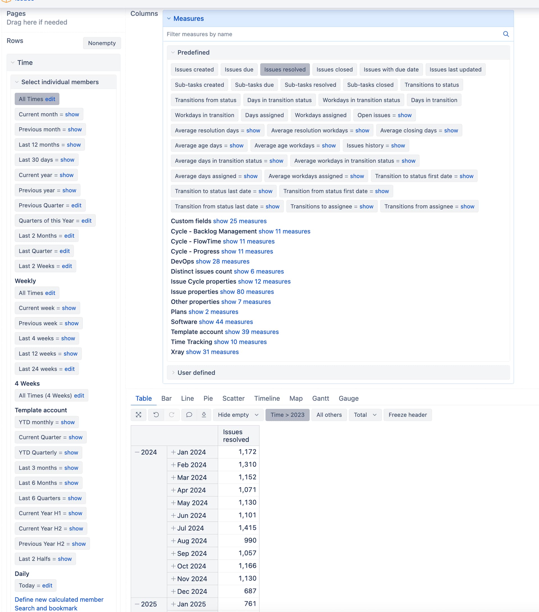Switch to the Bar chart tab
Image resolution: width=539 pixels, height=612 pixels.
(x=166, y=398)
